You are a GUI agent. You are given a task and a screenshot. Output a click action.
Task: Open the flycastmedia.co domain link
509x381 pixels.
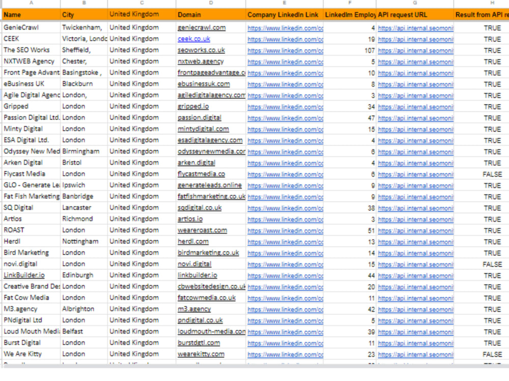pyautogui.click(x=201, y=174)
